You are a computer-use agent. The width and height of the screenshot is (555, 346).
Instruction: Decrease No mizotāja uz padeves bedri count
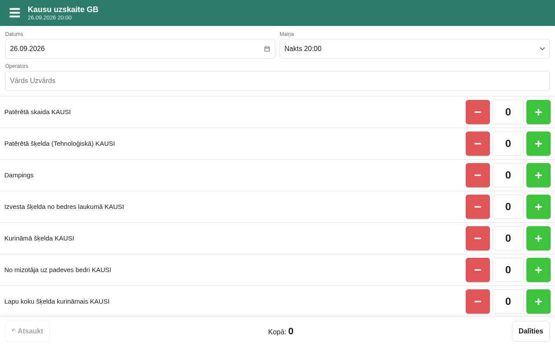(x=478, y=270)
